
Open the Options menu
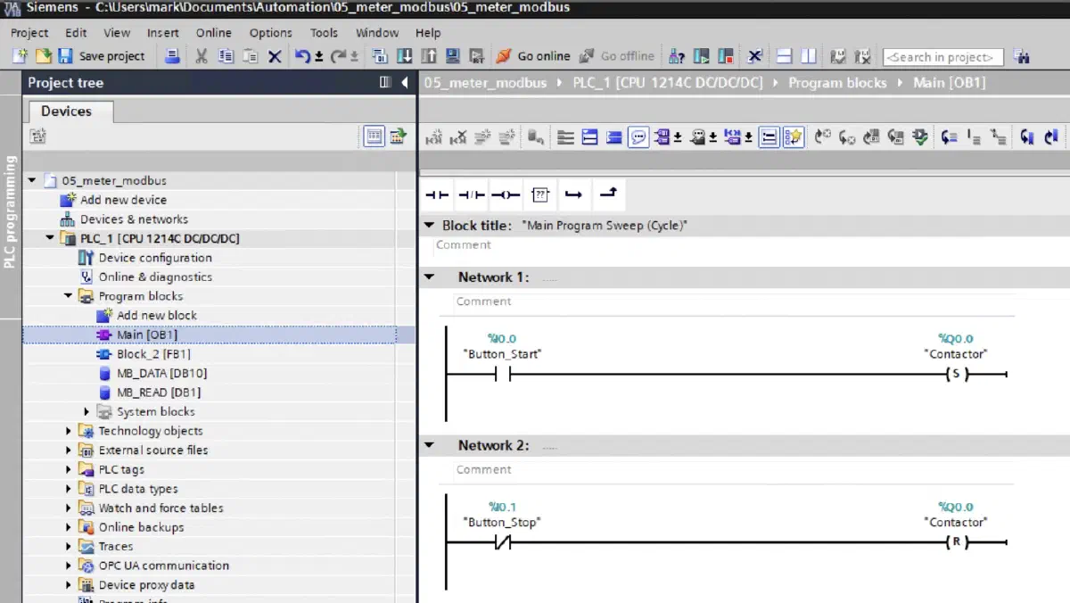(271, 33)
